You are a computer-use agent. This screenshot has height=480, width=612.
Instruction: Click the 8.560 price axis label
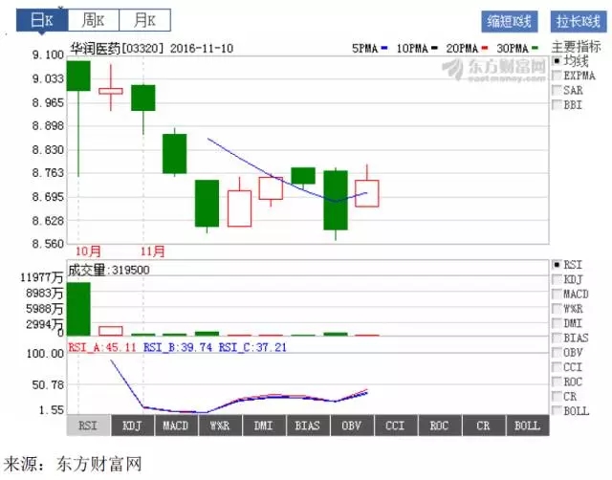48,244
